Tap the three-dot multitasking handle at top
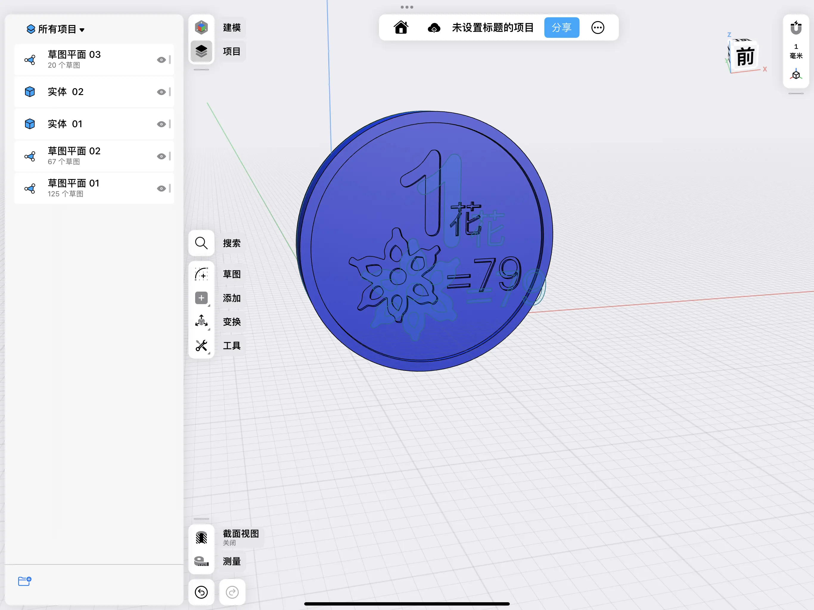This screenshot has width=814, height=610. (407, 7)
